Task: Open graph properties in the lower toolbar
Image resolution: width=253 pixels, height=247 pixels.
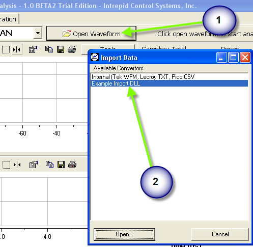Action: click(34, 164)
